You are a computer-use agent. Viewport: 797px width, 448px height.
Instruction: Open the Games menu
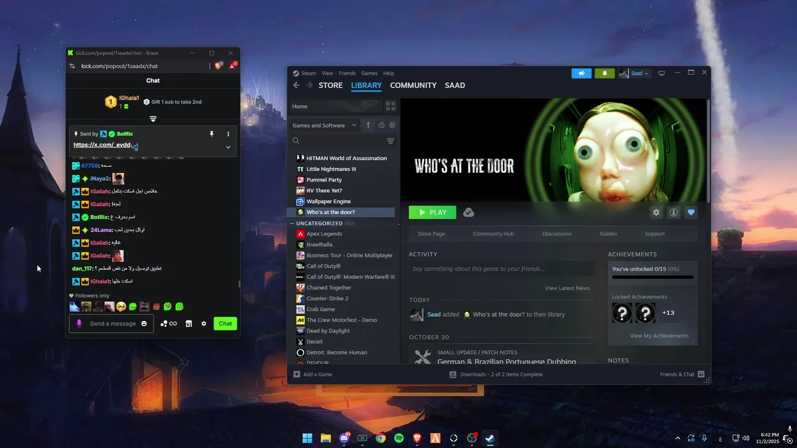click(x=369, y=73)
